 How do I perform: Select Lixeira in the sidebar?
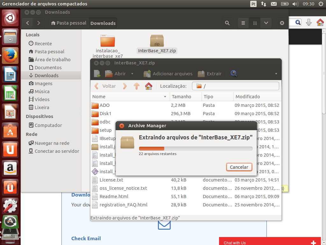pos(42,108)
